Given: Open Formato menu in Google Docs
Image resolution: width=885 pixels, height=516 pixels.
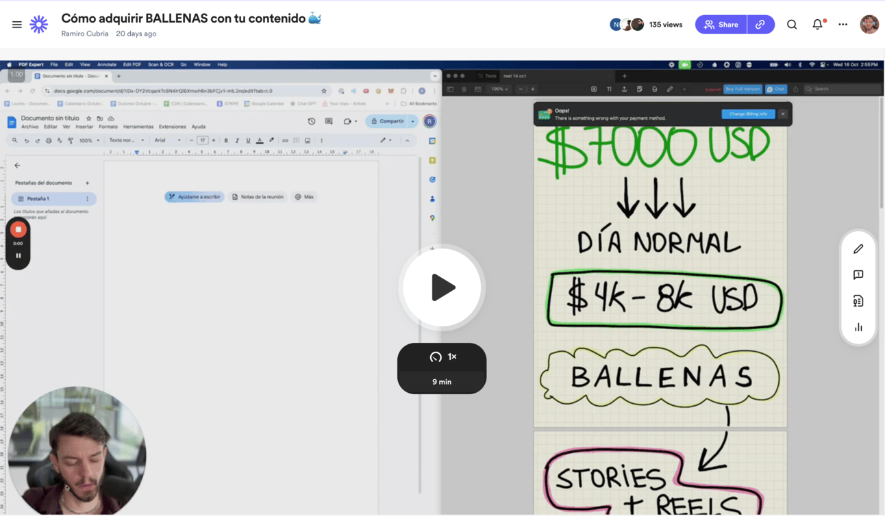Looking at the screenshot, I should tap(108, 127).
